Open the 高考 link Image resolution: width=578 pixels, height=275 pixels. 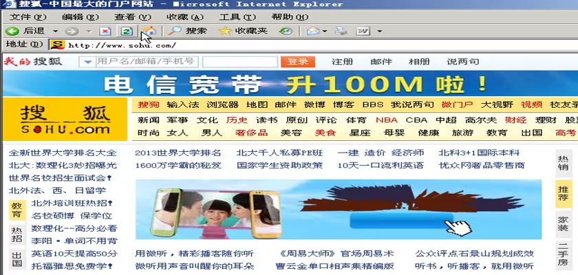565,133
